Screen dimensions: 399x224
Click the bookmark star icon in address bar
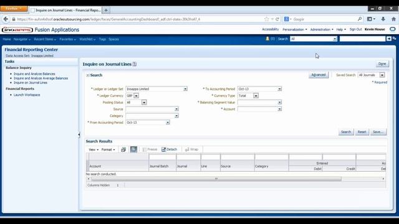pyautogui.click(x=266, y=19)
